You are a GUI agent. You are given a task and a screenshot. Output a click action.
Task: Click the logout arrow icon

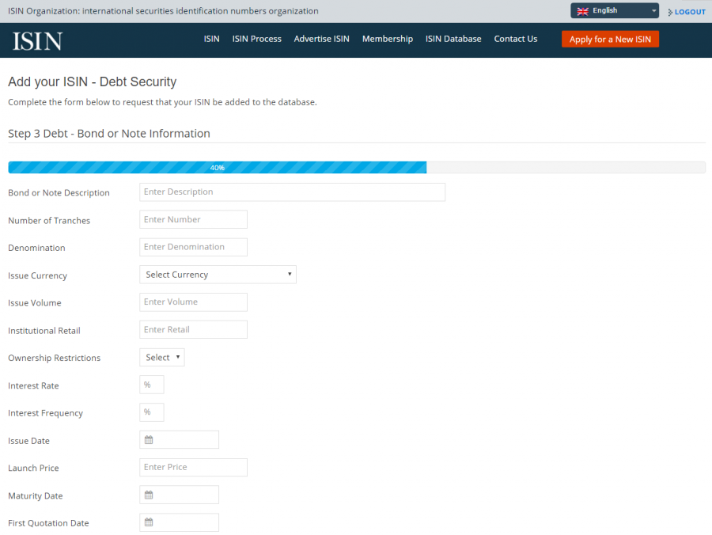[672, 11]
